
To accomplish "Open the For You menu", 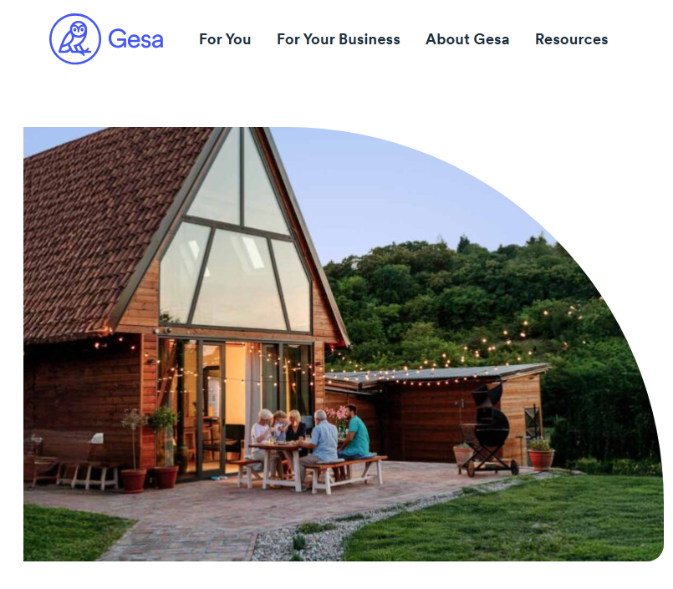I will click(225, 39).
